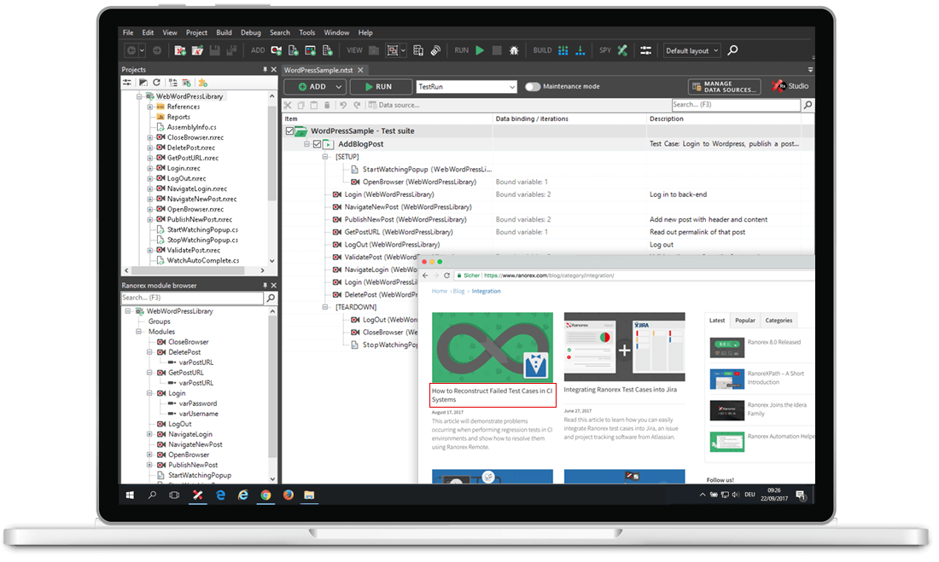Open Manage Data Sources

(x=725, y=87)
